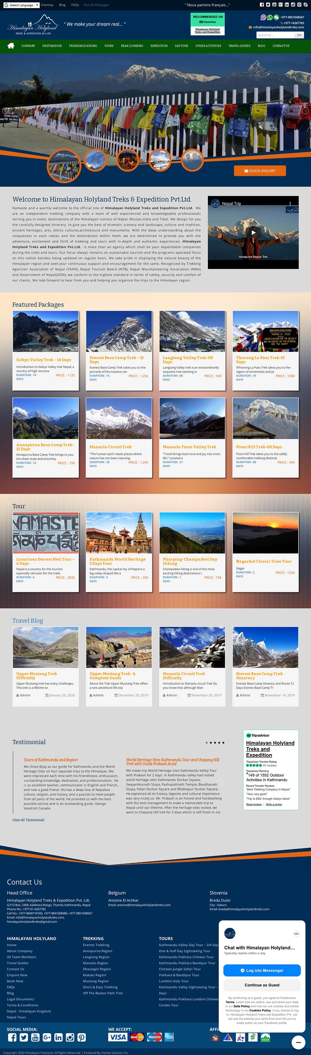The width and height of the screenshot is (311, 1055).
Task: Click the Go! search button
Action: [299, 35]
